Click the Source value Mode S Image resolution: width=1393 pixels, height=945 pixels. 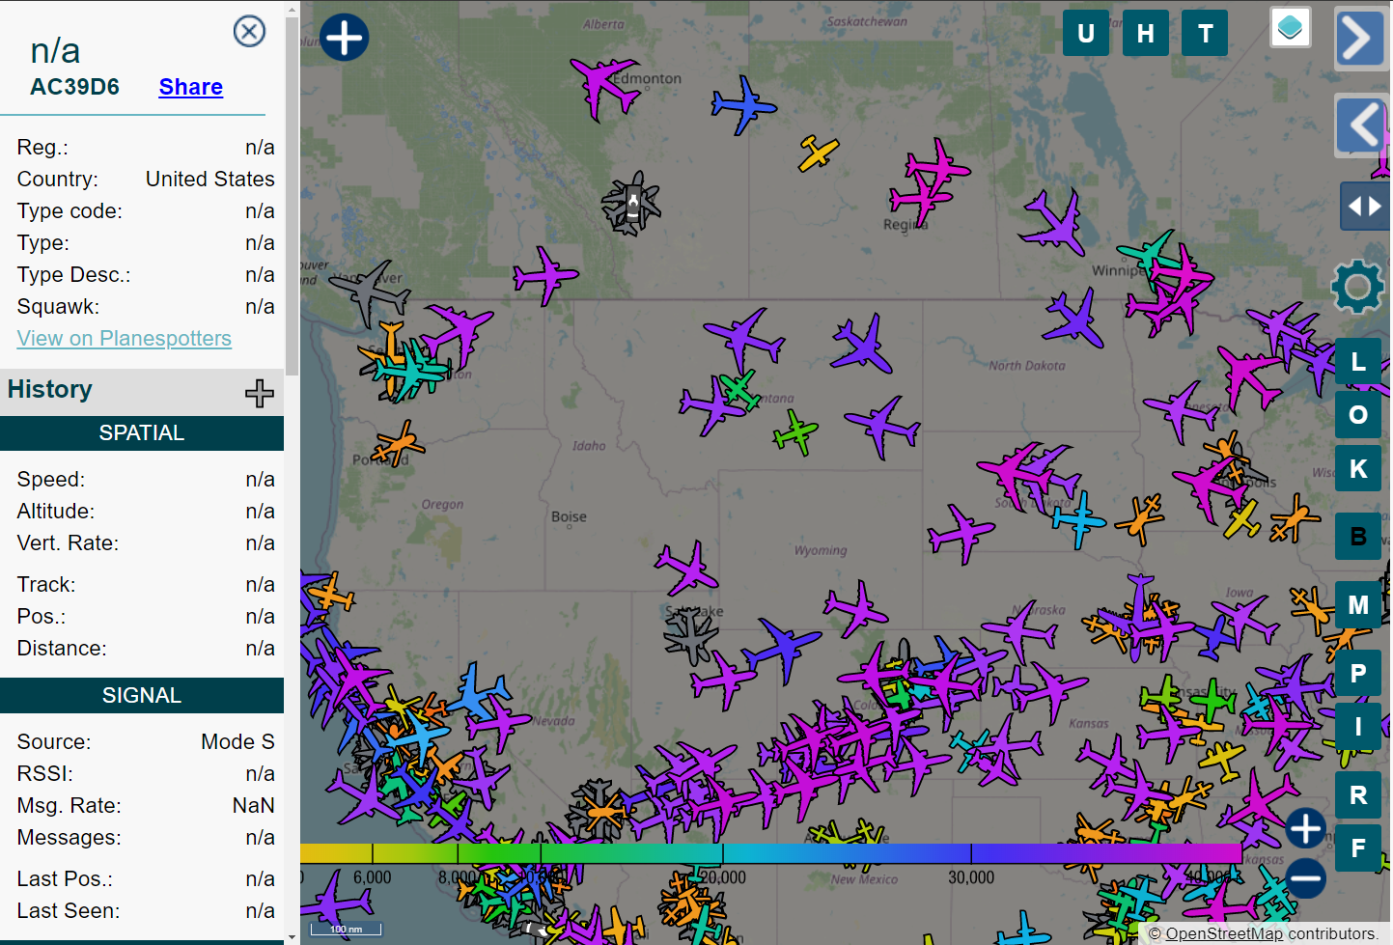coord(237,741)
